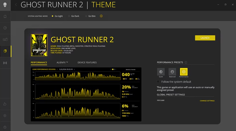
Task: Click the Release Date 10/26/2023 text
Action: 62,50
